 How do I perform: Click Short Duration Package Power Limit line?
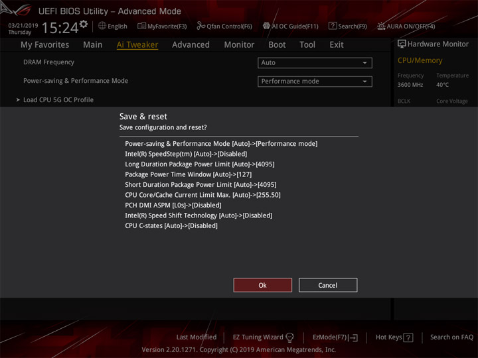[200, 185]
